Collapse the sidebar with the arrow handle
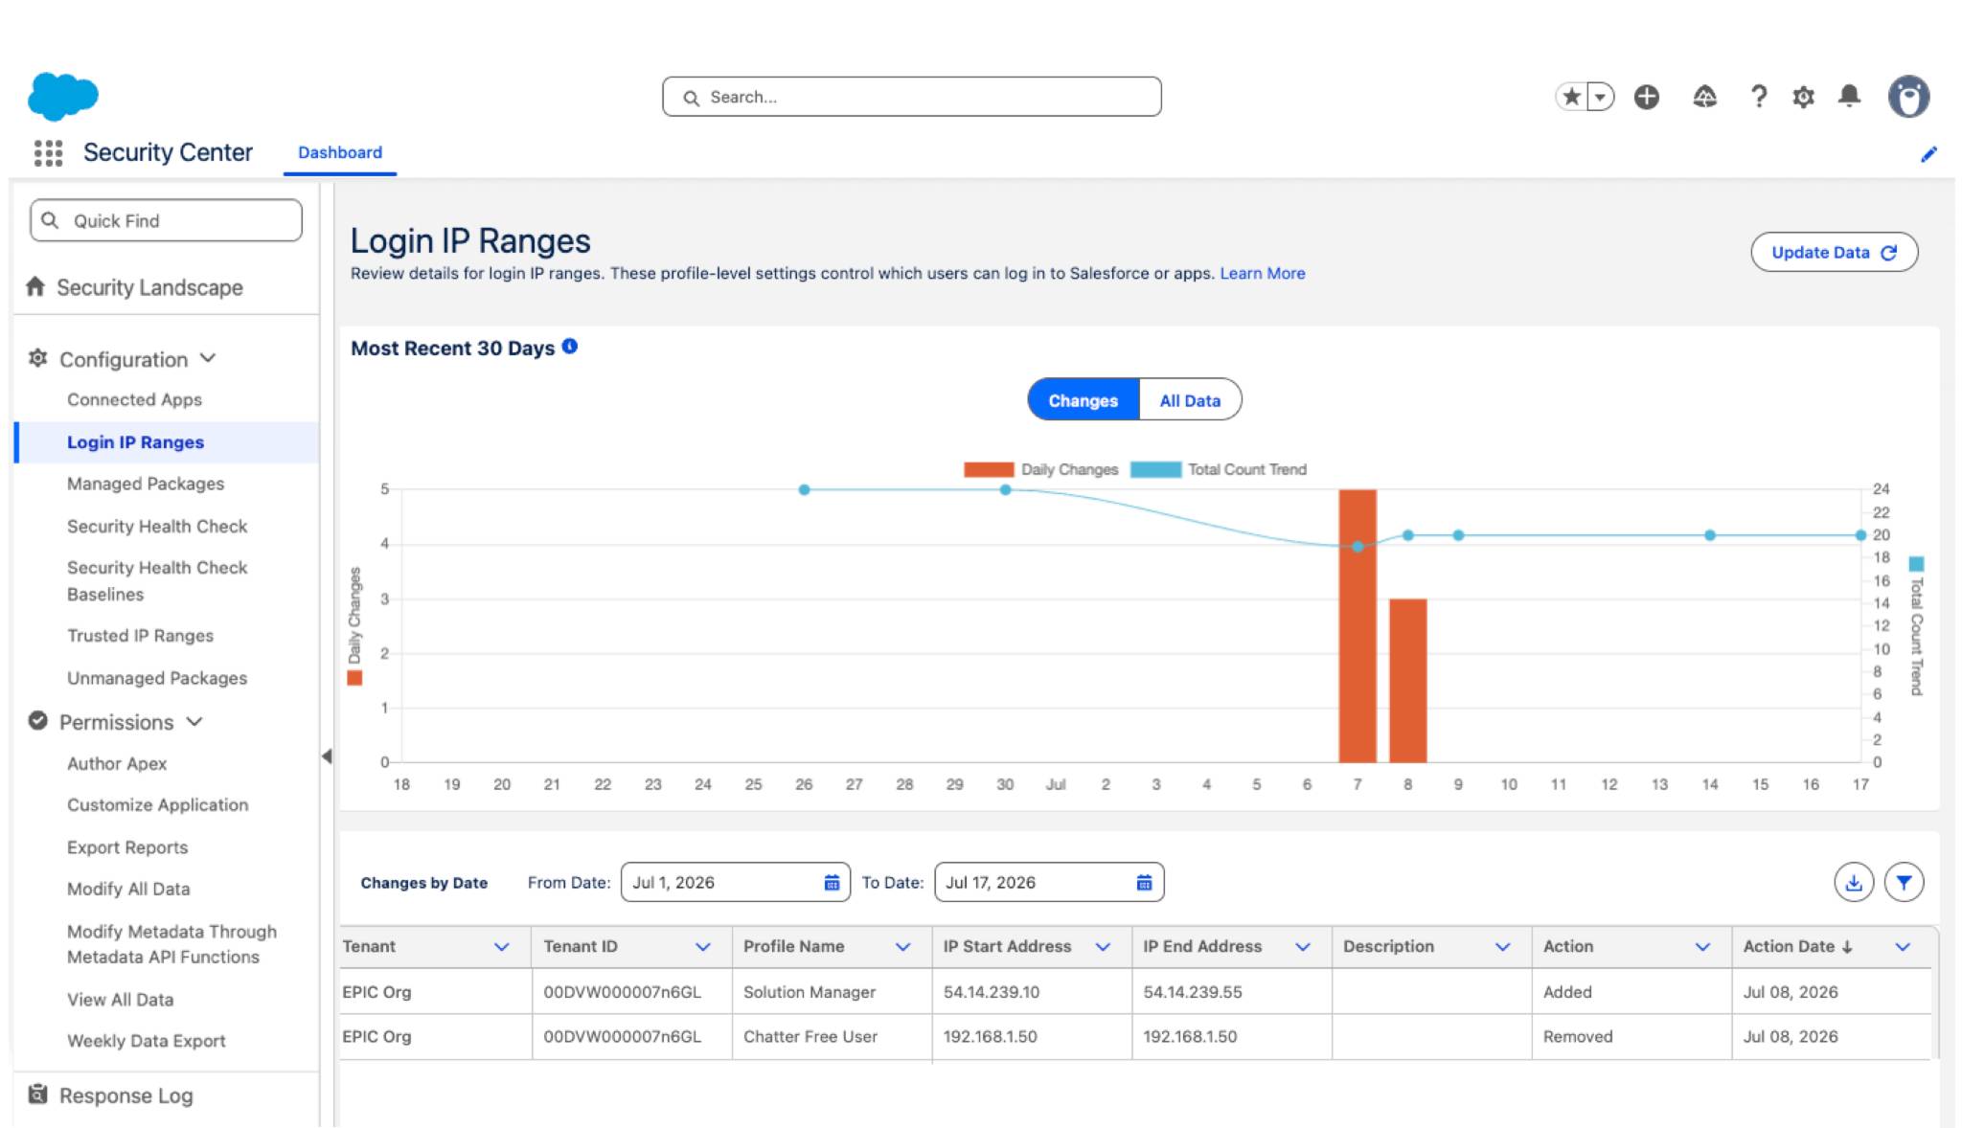 pos(327,756)
